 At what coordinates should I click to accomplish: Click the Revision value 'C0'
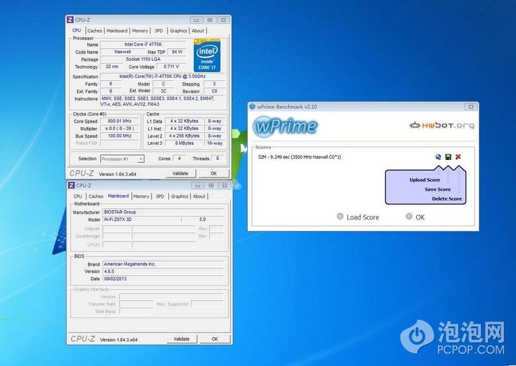214,91
